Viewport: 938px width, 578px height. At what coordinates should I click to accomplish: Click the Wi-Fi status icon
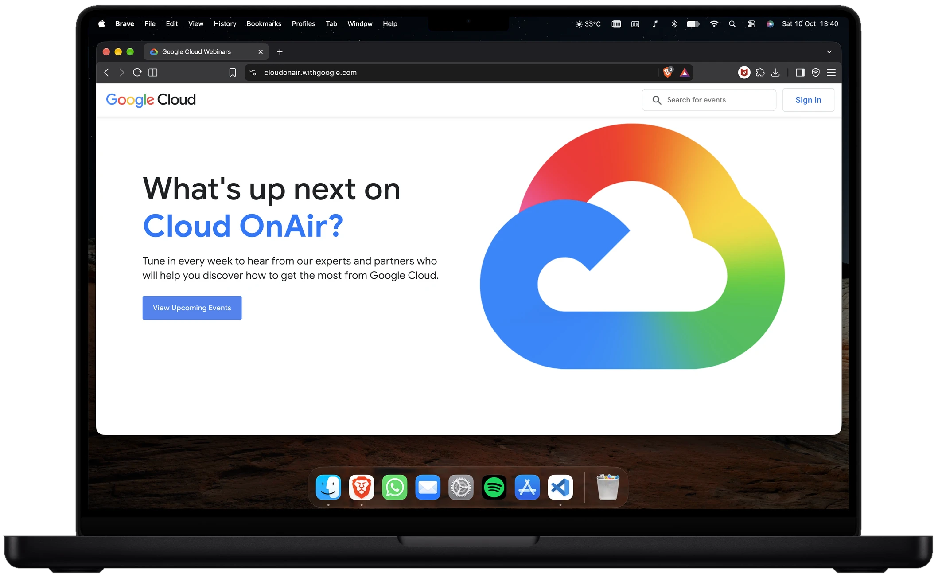click(x=714, y=24)
